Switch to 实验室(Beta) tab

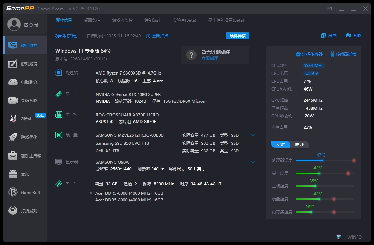[184, 20]
